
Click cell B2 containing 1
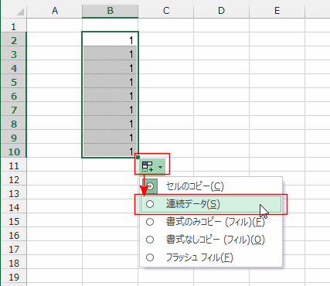click(x=110, y=39)
